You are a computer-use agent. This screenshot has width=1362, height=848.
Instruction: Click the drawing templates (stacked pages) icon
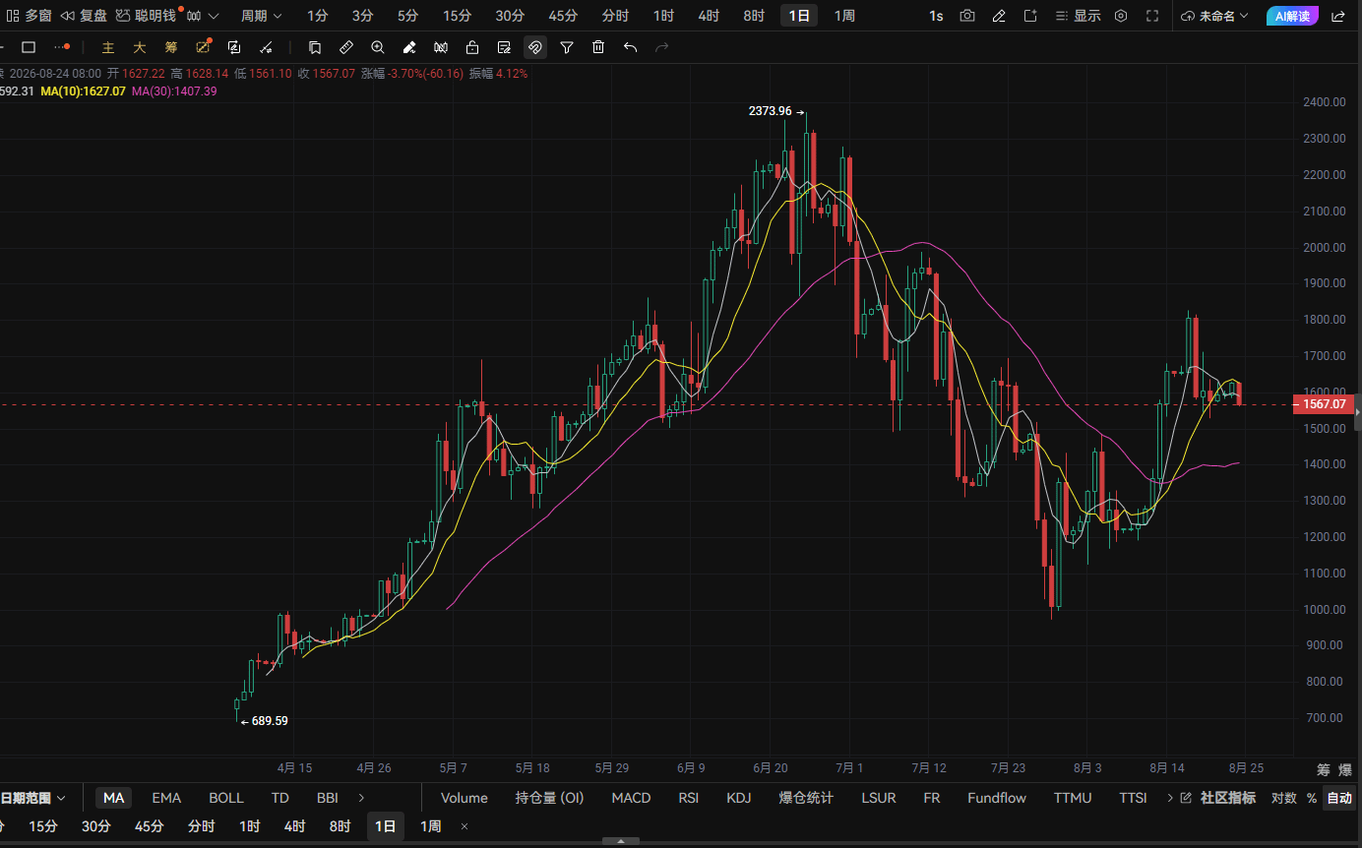coord(315,47)
